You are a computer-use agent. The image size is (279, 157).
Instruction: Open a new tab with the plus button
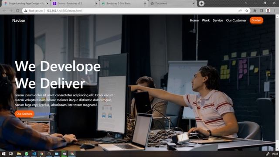click(201, 3)
